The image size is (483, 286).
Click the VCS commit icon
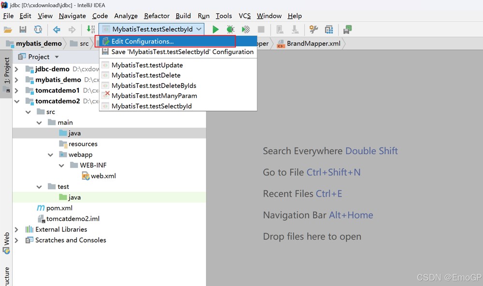pos(295,29)
